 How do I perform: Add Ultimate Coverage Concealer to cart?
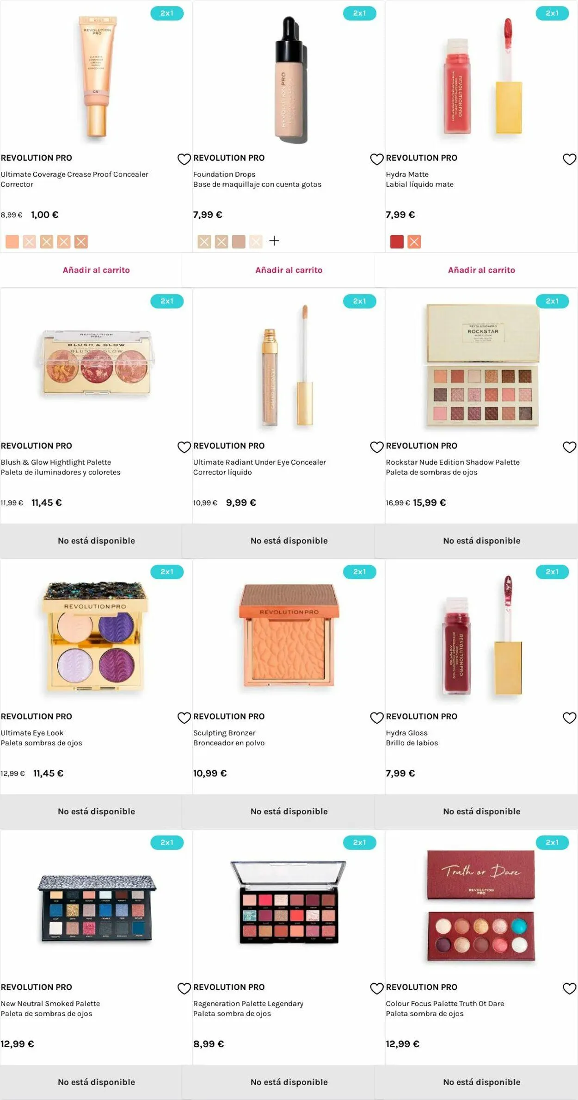96,270
